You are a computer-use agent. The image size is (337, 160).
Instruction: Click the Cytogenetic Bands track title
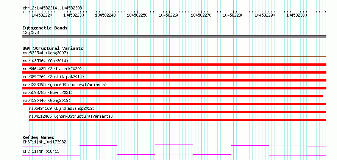coord(45,28)
